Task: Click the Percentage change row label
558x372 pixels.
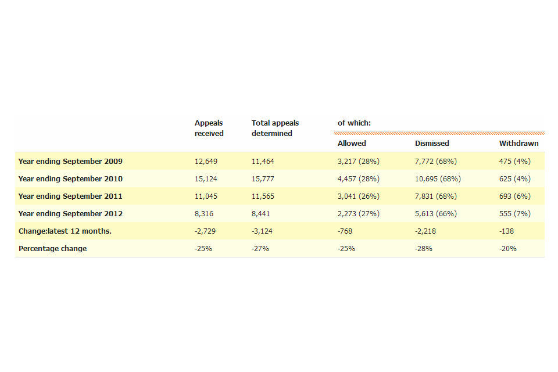Action: click(52, 248)
